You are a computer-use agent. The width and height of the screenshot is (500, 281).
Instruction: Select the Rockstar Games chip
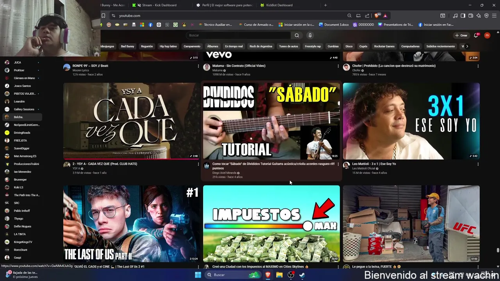[384, 46]
